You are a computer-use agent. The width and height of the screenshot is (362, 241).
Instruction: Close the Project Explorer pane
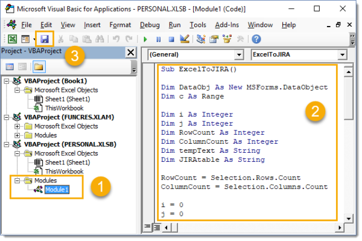[x=131, y=53]
